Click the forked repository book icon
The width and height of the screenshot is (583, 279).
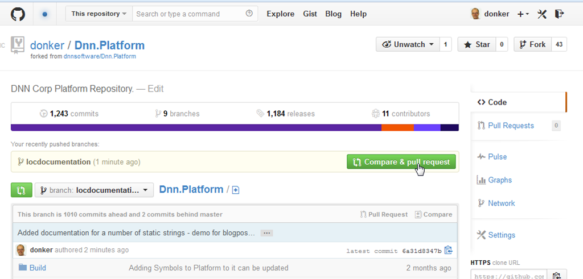coord(18,45)
